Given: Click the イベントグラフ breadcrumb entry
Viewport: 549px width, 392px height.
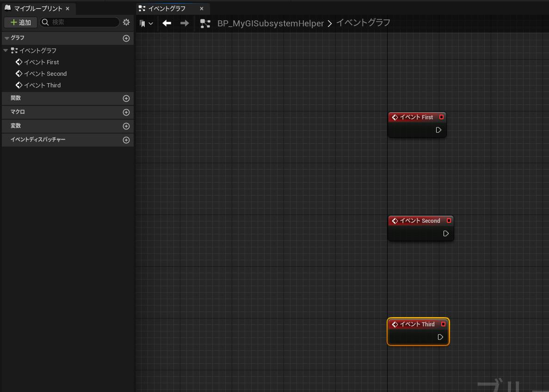Looking at the screenshot, I should coord(363,23).
